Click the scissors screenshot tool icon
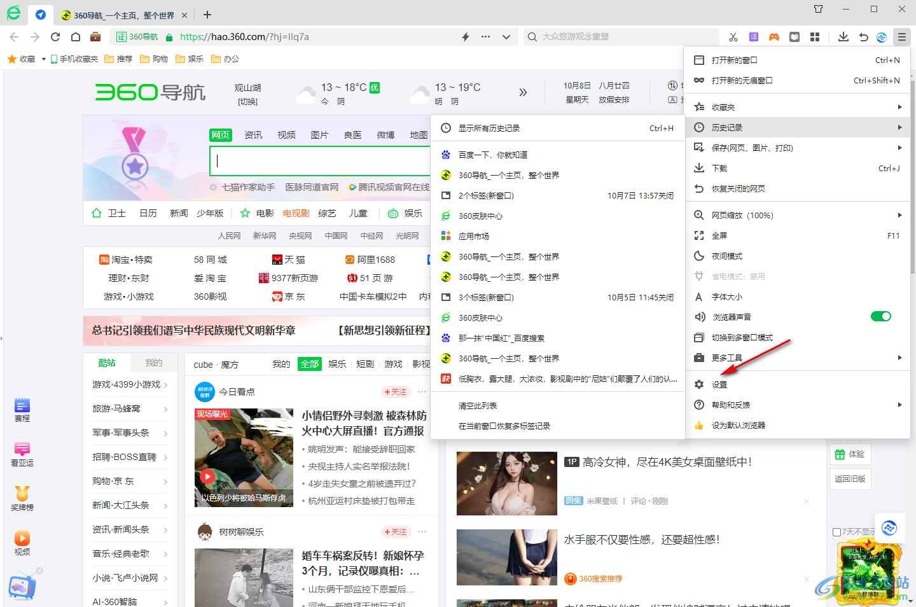 point(733,37)
